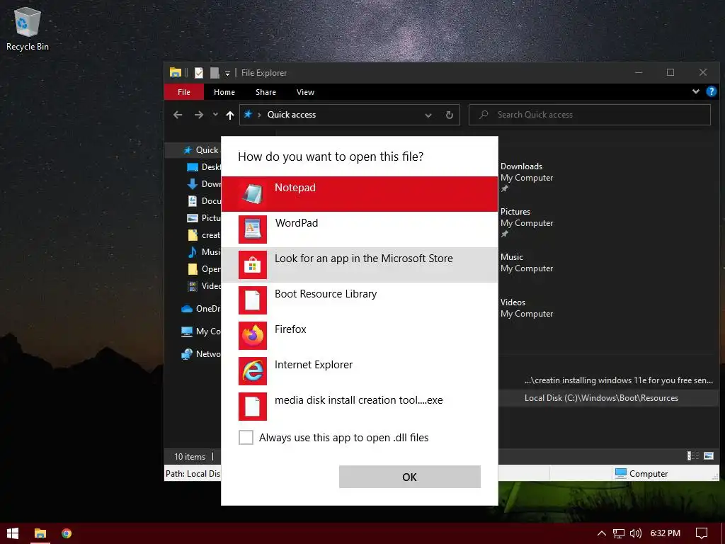The image size is (725, 544).
Task: Pick Firefox from the app list
Action: click(x=359, y=335)
